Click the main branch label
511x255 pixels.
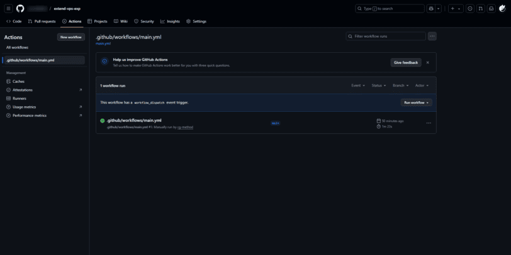tap(276, 123)
